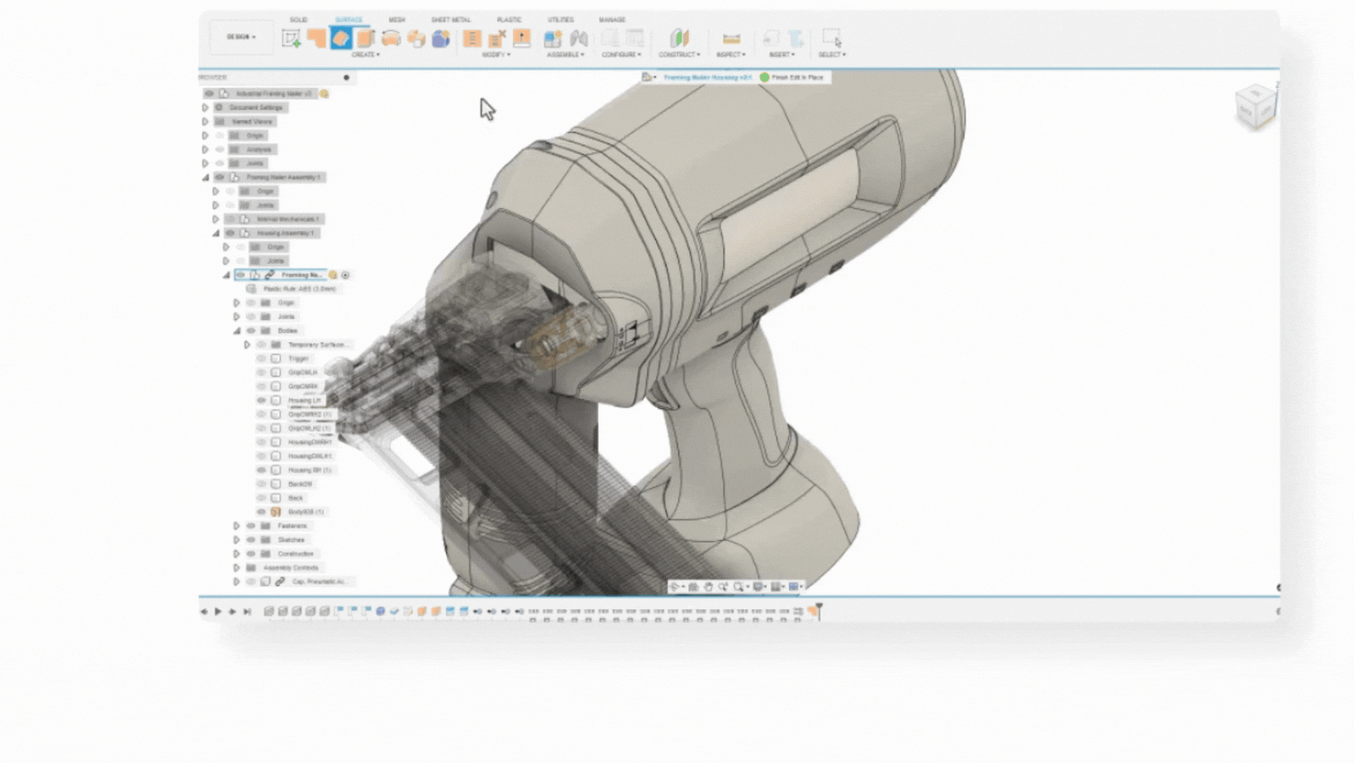Switch to the Utilities tab
The image size is (1354, 763).
point(560,20)
